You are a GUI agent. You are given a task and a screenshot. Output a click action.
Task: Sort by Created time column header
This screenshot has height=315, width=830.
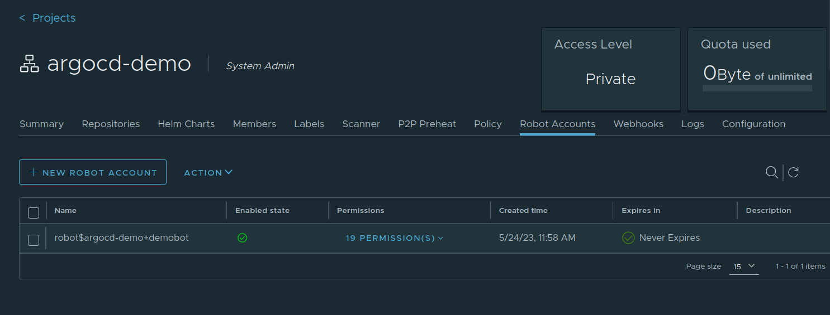tap(523, 210)
